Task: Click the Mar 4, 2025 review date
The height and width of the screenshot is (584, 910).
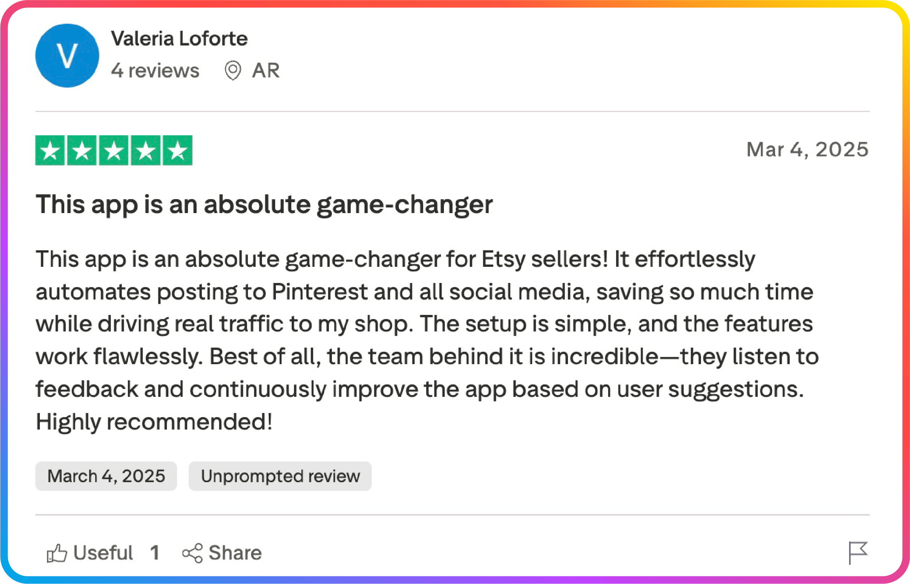Action: (x=807, y=150)
